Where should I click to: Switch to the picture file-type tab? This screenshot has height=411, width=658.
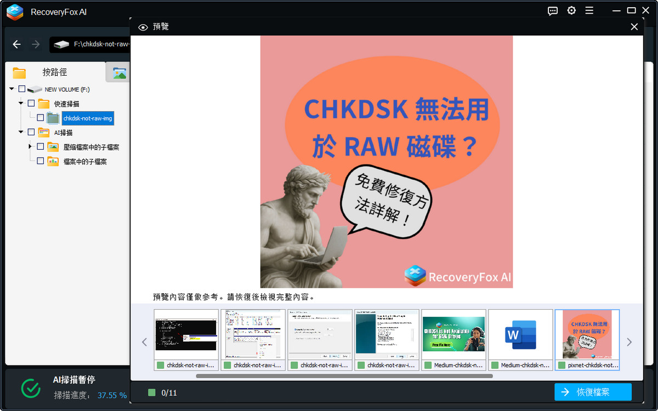(x=119, y=73)
